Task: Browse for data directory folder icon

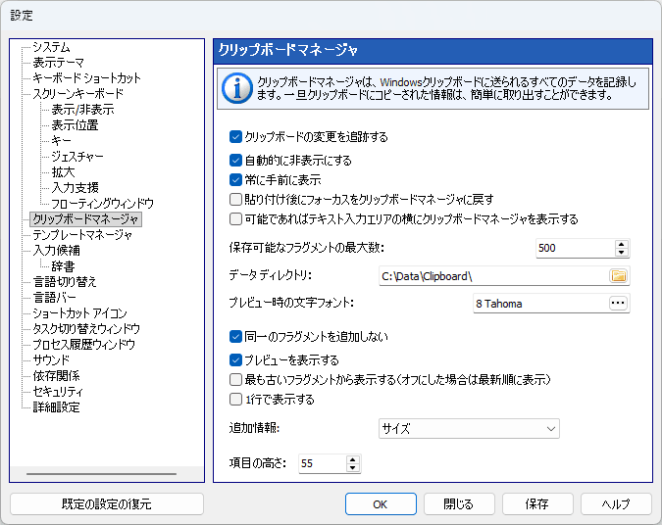Action: coord(619,276)
